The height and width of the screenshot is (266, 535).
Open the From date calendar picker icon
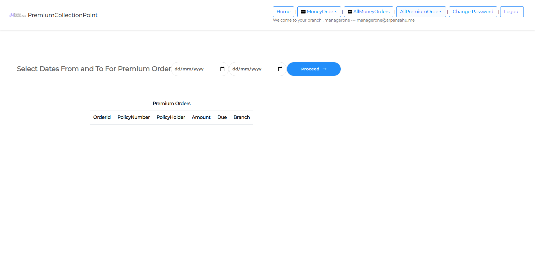pos(222,69)
